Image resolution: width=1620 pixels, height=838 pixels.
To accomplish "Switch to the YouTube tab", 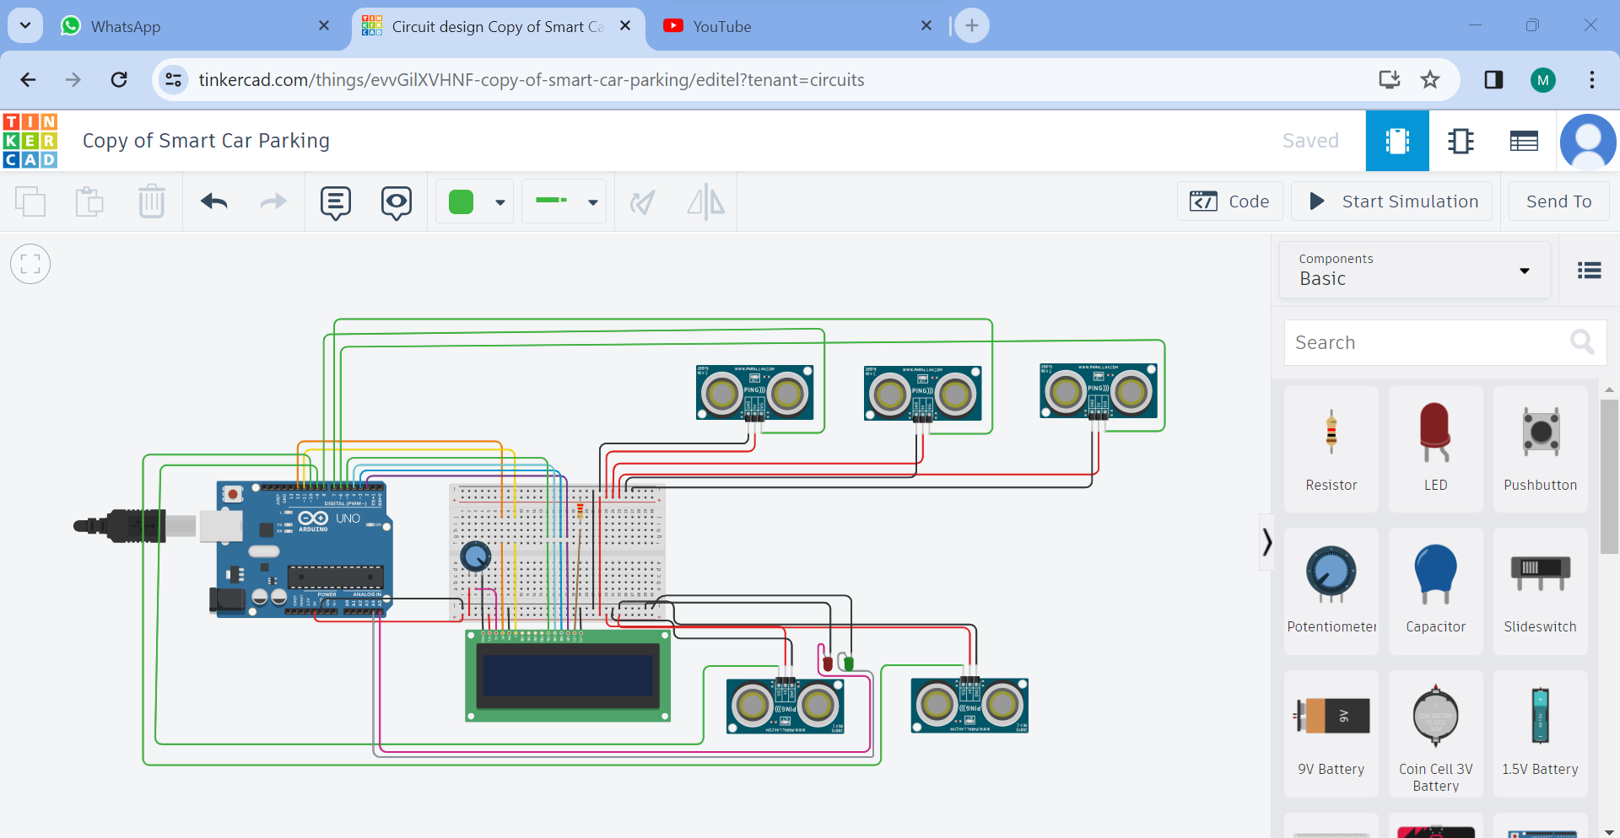I will click(721, 26).
